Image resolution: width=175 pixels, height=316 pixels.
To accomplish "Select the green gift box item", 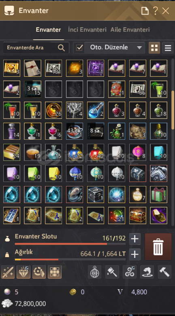I will point(158,195).
